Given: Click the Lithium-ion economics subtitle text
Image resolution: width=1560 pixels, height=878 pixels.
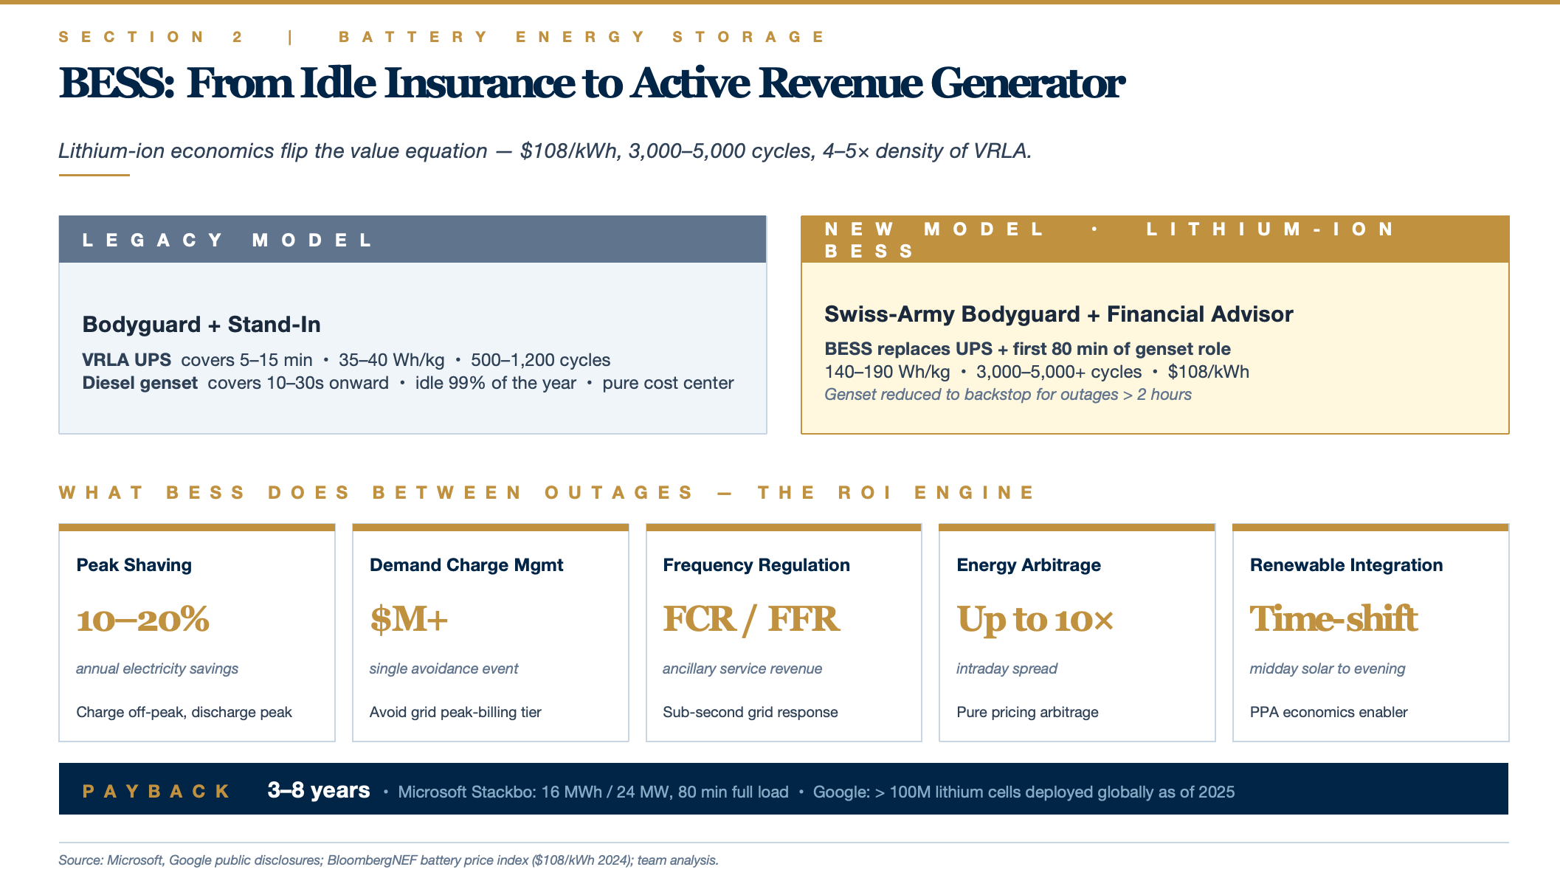Looking at the screenshot, I should pyautogui.click(x=545, y=151).
